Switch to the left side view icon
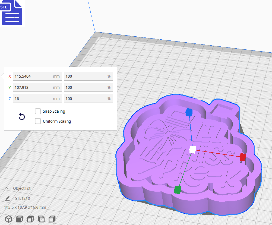This screenshot has height=225, width=272. [41, 219]
